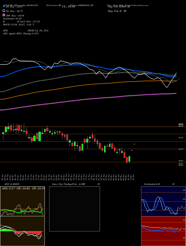Click the 'ADX signal: SELL Slowing' text
Image resolution: width=186 pixels, height=246 pixels.
click(x=17, y=34)
